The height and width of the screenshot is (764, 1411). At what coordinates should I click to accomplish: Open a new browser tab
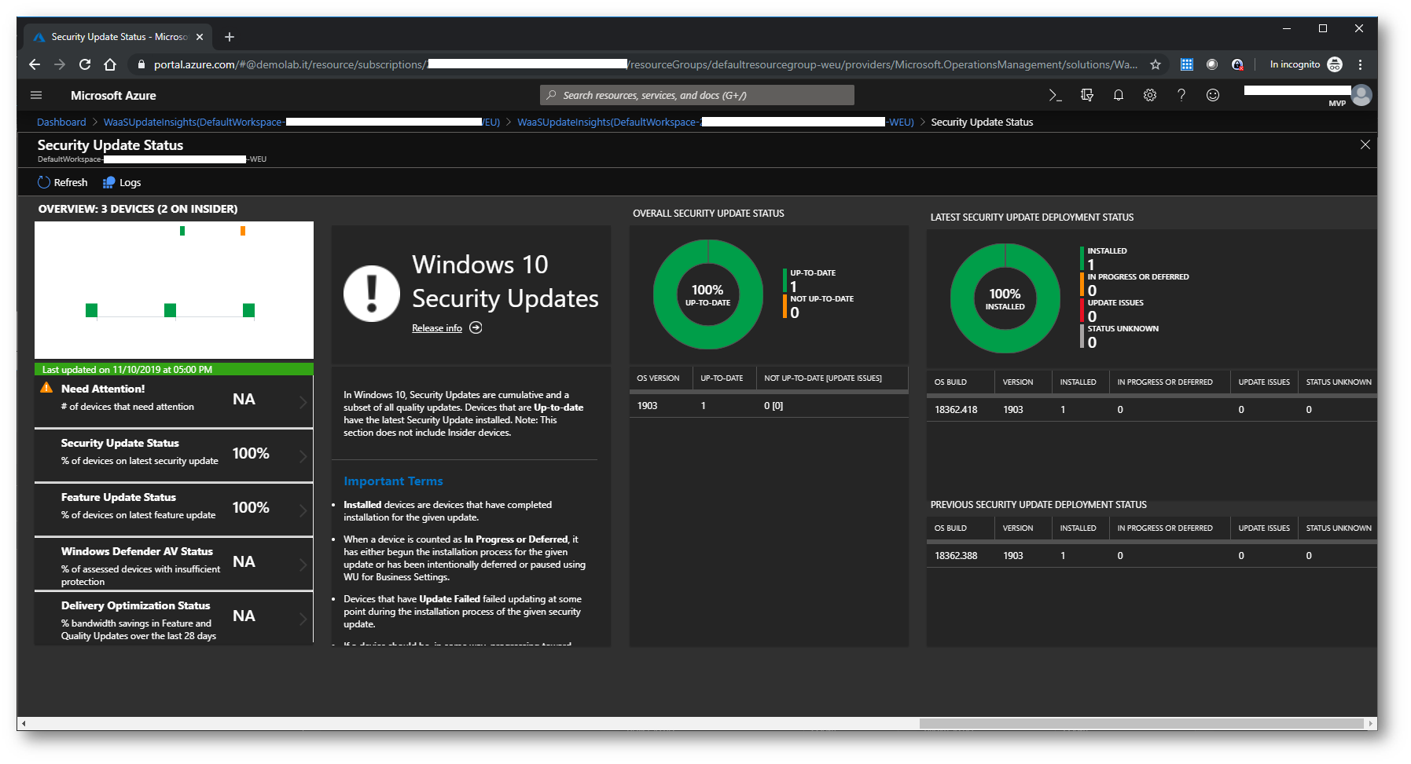click(230, 37)
